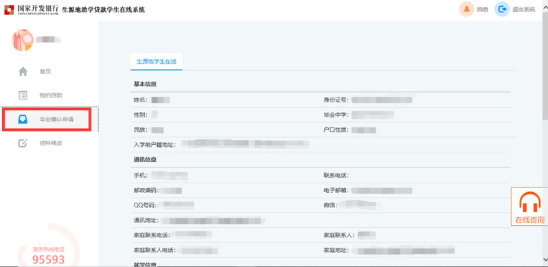Click the 消息 text label
Viewport: 548px width, 267px height.
pyautogui.click(x=482, y=10)
